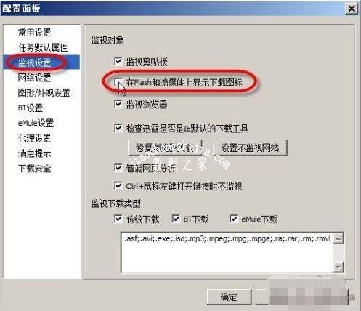Viewport: 361px width, 311px height.
Task: Select 任务默认属性 in sidebar
Action: coord(43,47)
